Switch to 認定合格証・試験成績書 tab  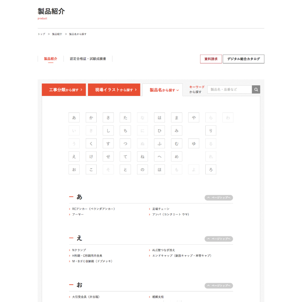pos(88,59)
